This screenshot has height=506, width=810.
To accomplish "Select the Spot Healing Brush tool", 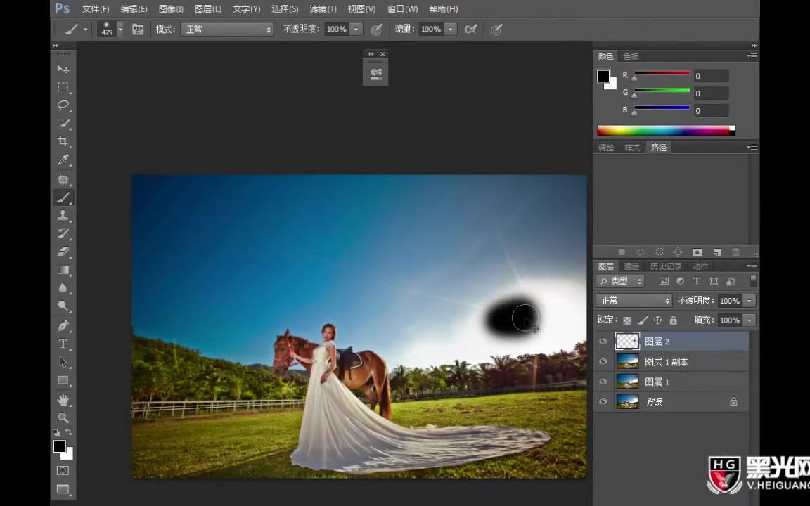I will point(63,179).
